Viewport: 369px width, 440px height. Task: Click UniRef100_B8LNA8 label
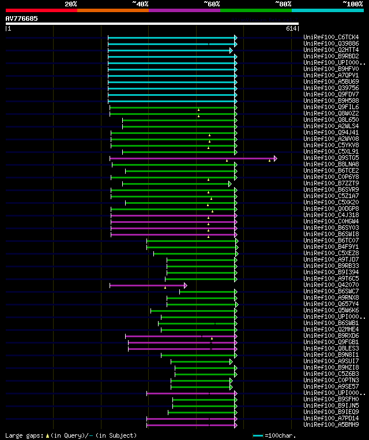point(331,164)
